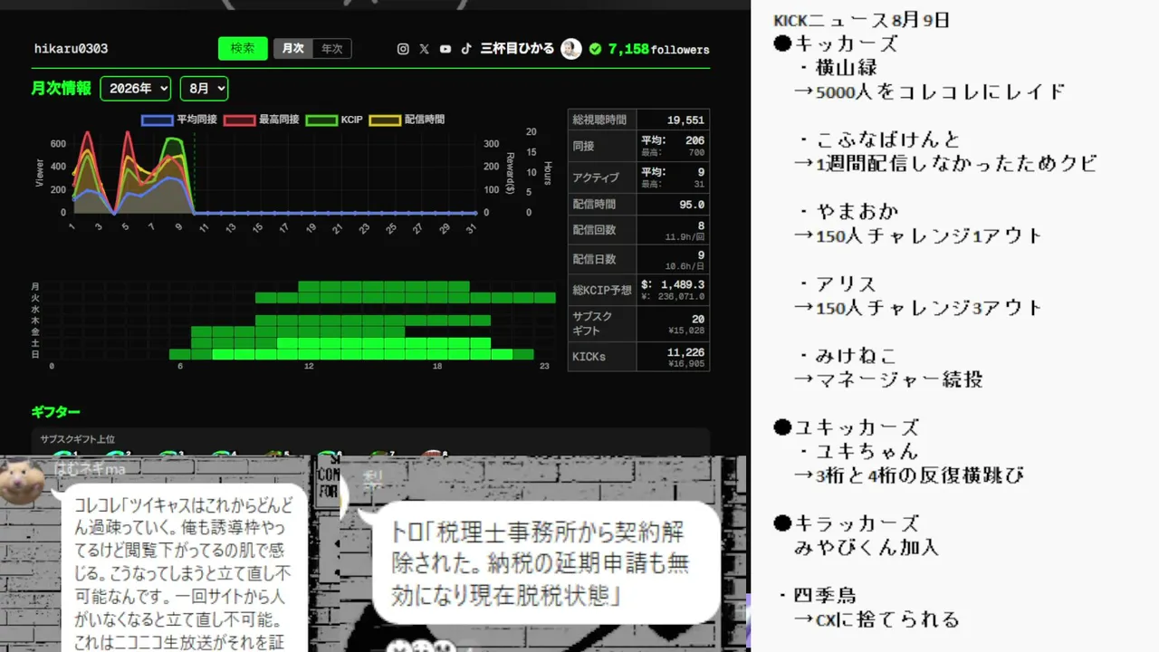1159x652 pixels.
Task: Toggle the KCIP chart legend series
Action: coord(334,120)
